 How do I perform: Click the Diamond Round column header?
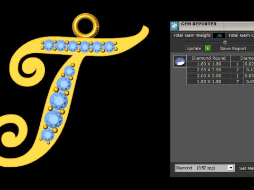tap(208, 58)
